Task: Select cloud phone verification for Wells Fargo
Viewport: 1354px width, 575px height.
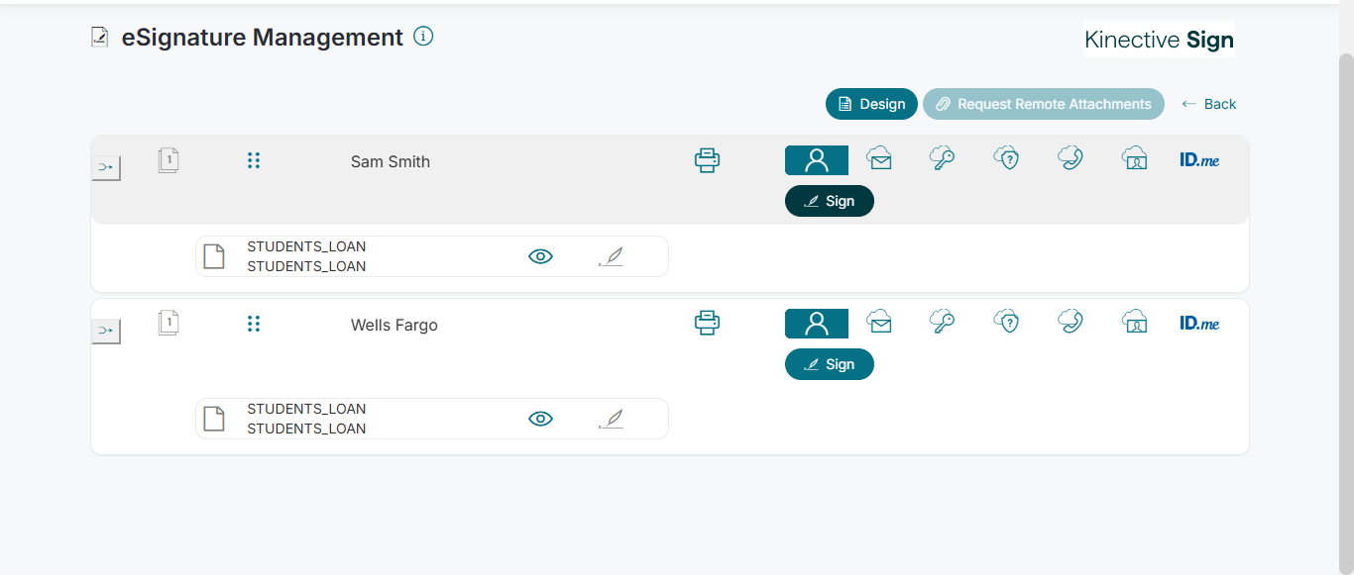Action: point(1071,322)
